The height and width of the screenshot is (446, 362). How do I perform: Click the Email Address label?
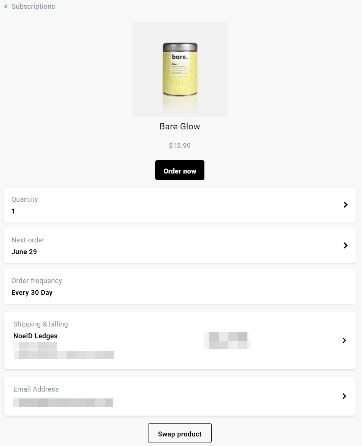[36, 389]
